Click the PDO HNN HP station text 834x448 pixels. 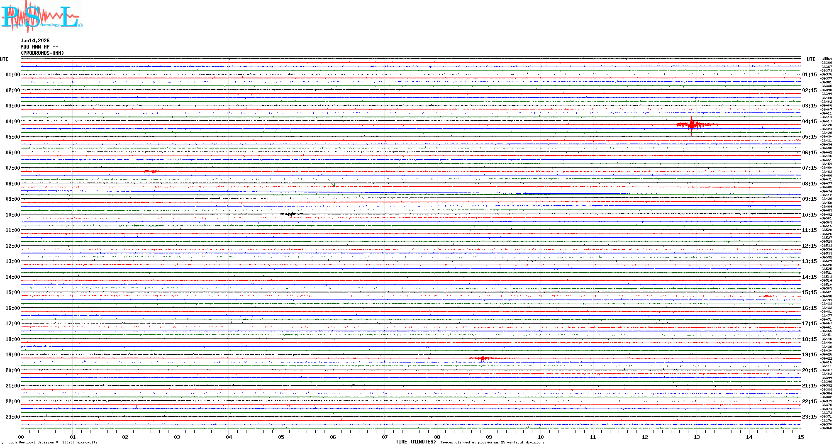pos(39,47)
